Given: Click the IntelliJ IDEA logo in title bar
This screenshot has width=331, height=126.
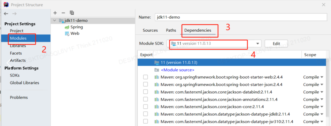Looking at the screenshot, I should 6,5.
